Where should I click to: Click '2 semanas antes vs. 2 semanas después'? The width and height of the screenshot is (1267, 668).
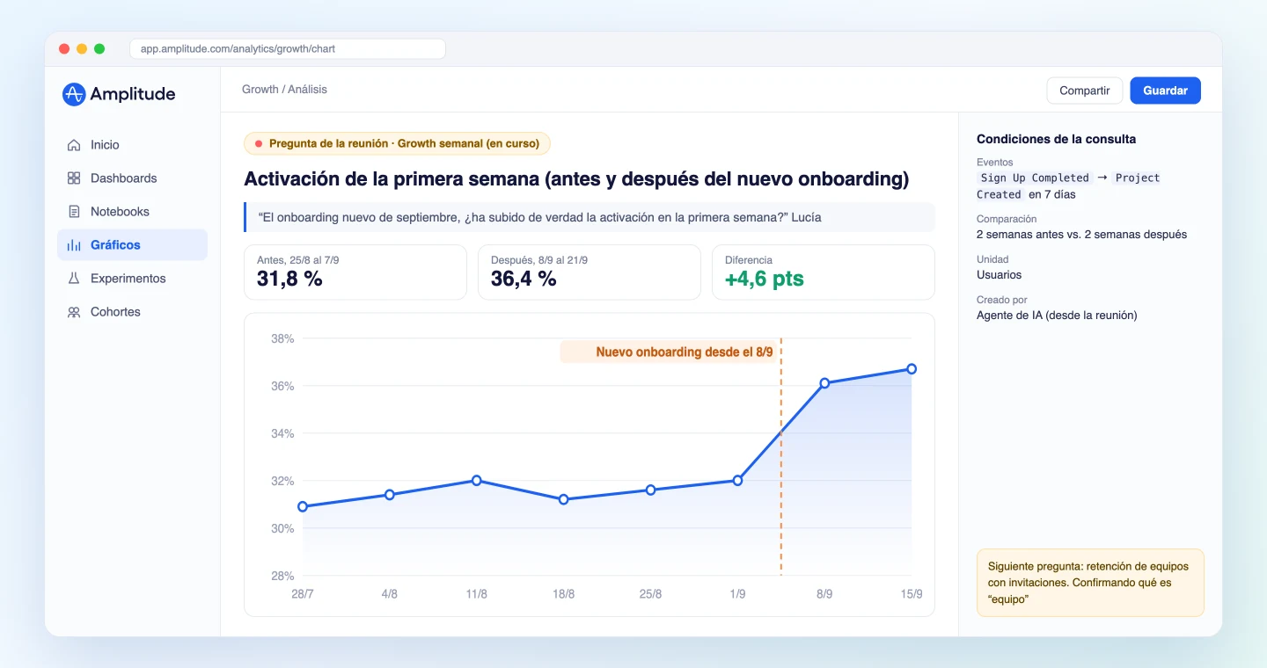coord(1081,235)
